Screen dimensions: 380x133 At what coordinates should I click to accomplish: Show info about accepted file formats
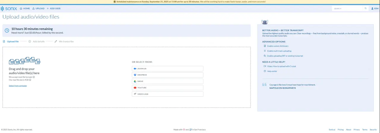tap(34, 77)
